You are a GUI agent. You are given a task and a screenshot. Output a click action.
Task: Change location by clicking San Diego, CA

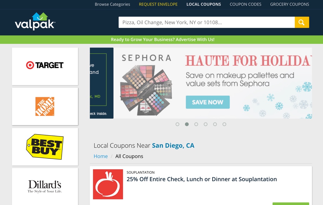173,146
